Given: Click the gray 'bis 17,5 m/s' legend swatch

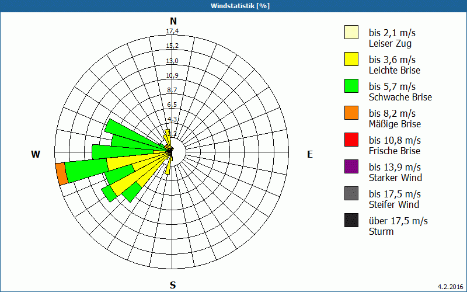Looking at the screenshot, I should point(351,193).
